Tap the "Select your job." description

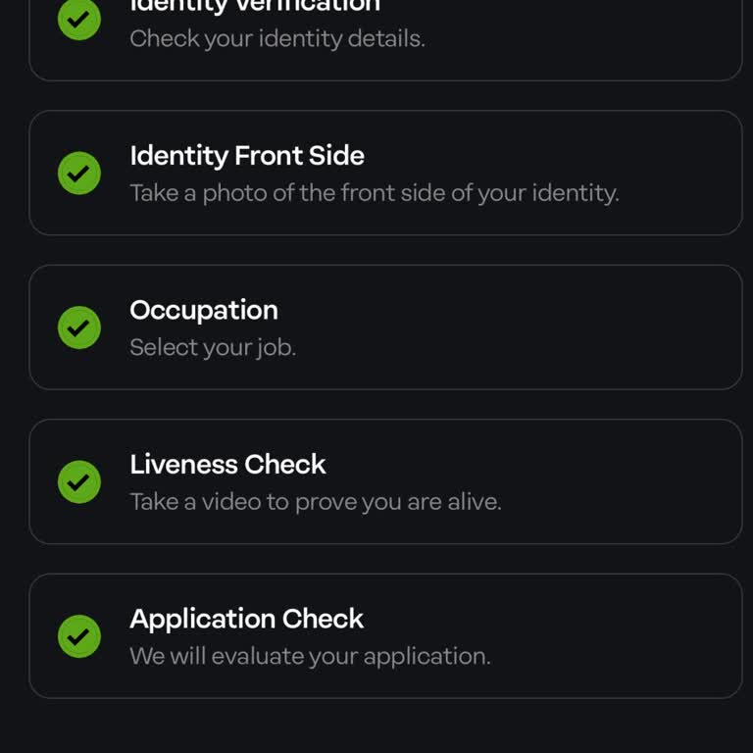pos(213,347)
